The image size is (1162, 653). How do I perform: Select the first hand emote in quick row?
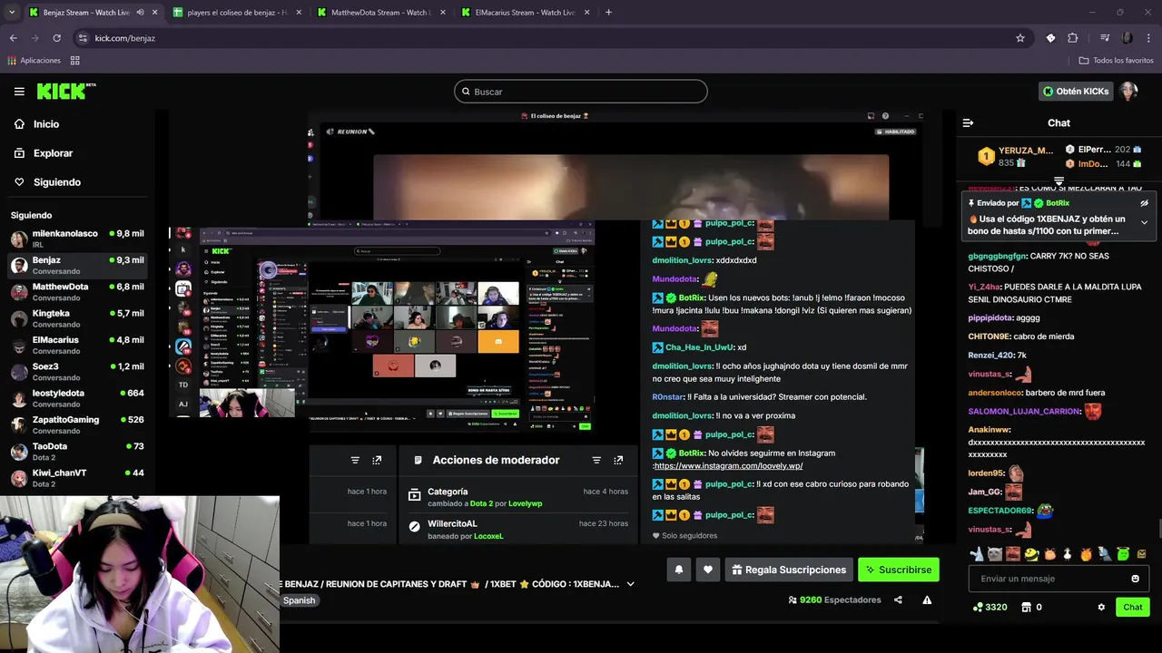pyautogui.click(x=977, y=554)
